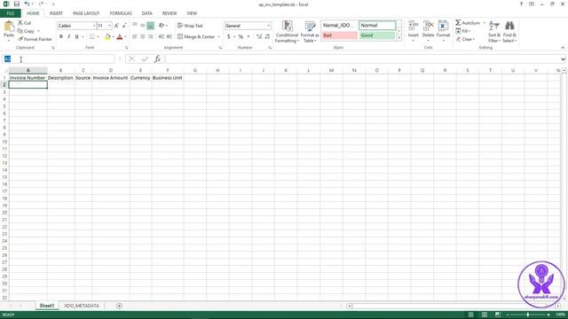The image size is (568, 319).
Task: Apply cell borders with the Borders icon
Action: tap(92, 36)
